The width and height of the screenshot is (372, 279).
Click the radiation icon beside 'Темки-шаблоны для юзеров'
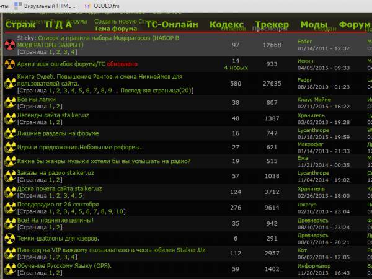(9, 238)
